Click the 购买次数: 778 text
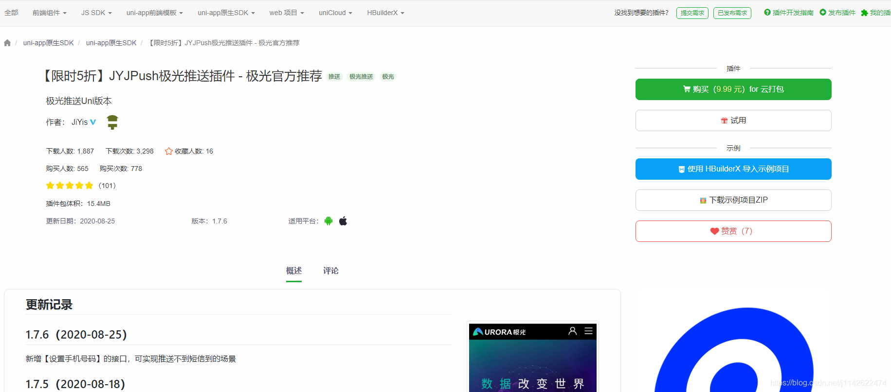The width and height of the screenshot is (891, 392). point(121,169)
